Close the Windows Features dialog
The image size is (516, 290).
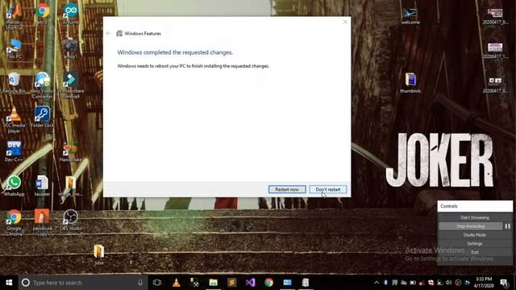[x=345, y=22]
